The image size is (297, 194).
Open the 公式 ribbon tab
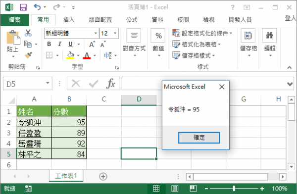132,19
